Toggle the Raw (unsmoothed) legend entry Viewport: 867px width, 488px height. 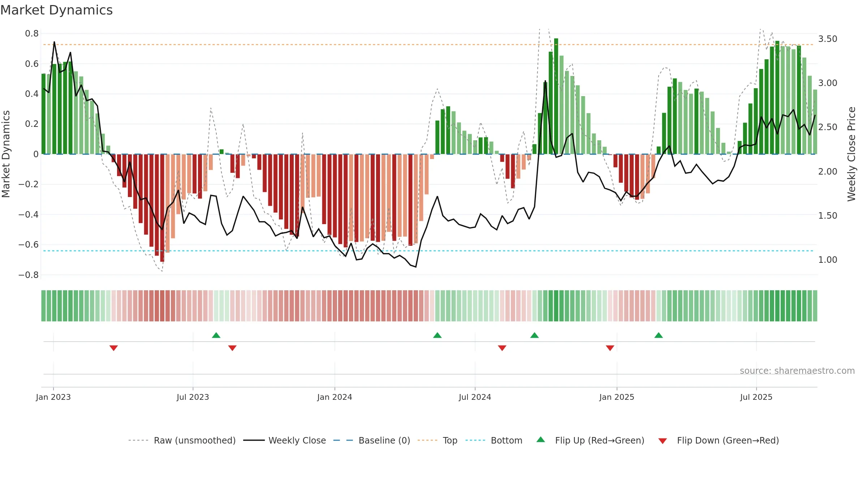pos(182,440)
